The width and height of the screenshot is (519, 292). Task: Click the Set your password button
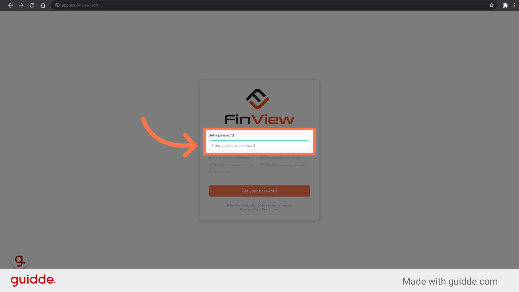coord(259,191)
